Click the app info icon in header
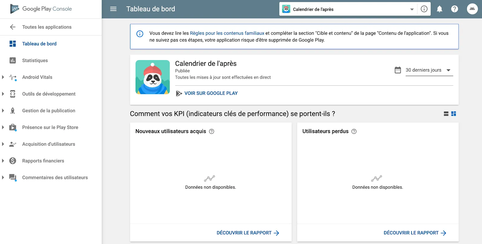The image size is (482, 244). (x=424, y=9)
